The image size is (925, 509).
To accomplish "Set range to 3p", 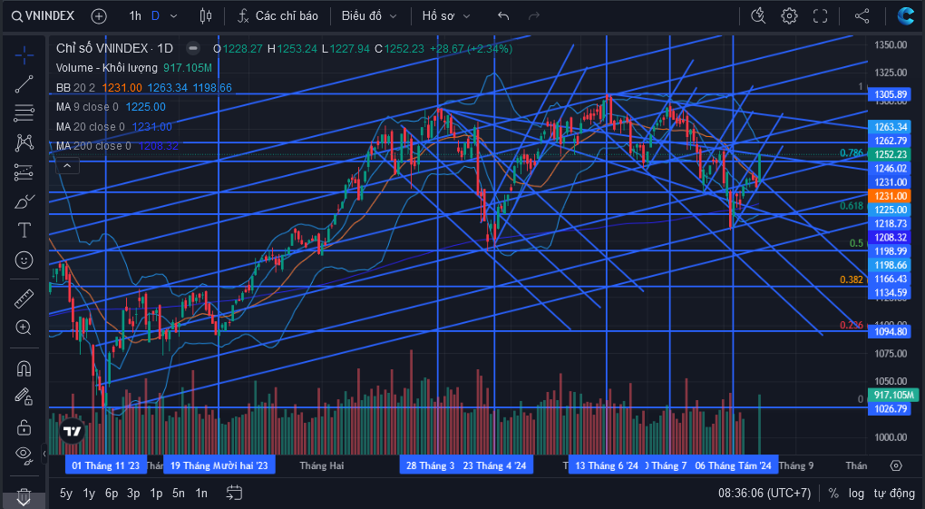I will [134, 493].
